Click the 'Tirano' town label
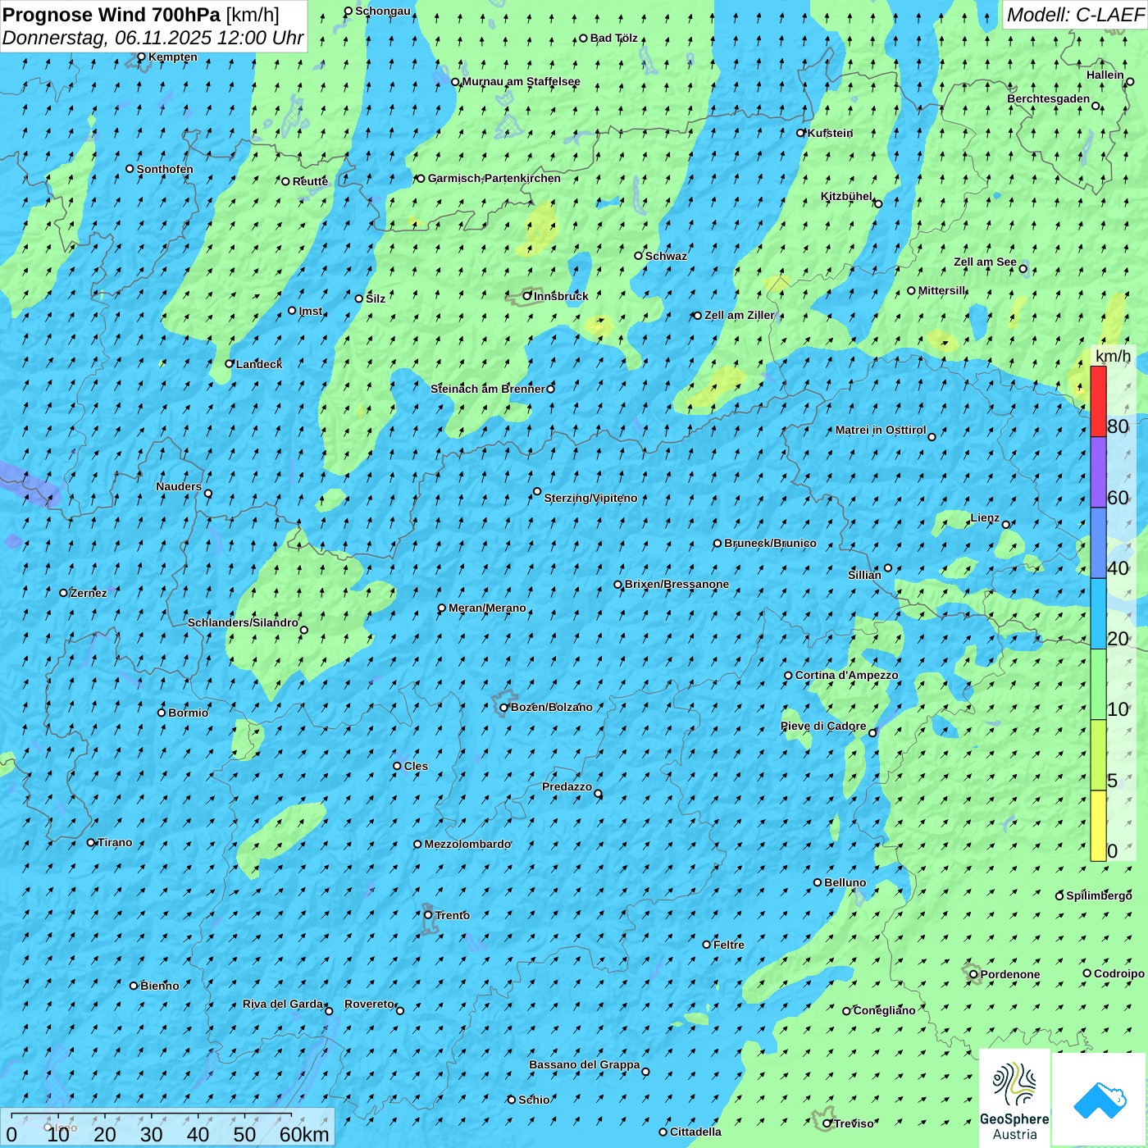Image resolution: width=1148 pixels, height=1148 pixels. coord(115,842)
